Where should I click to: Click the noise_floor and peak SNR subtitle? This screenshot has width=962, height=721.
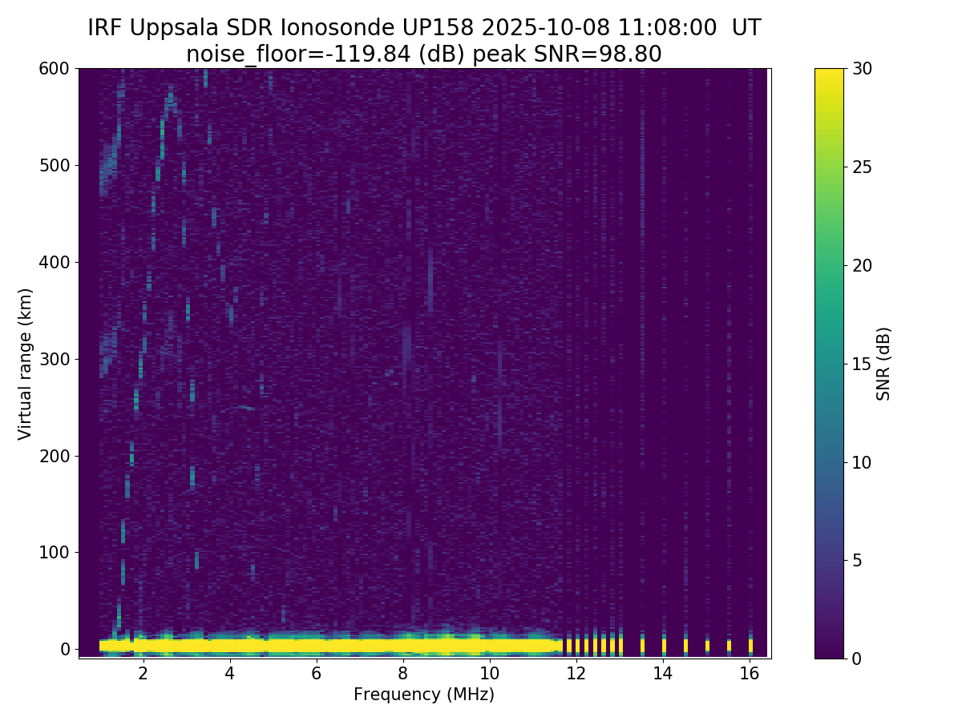pyautogui.click(x=424, y=54)
